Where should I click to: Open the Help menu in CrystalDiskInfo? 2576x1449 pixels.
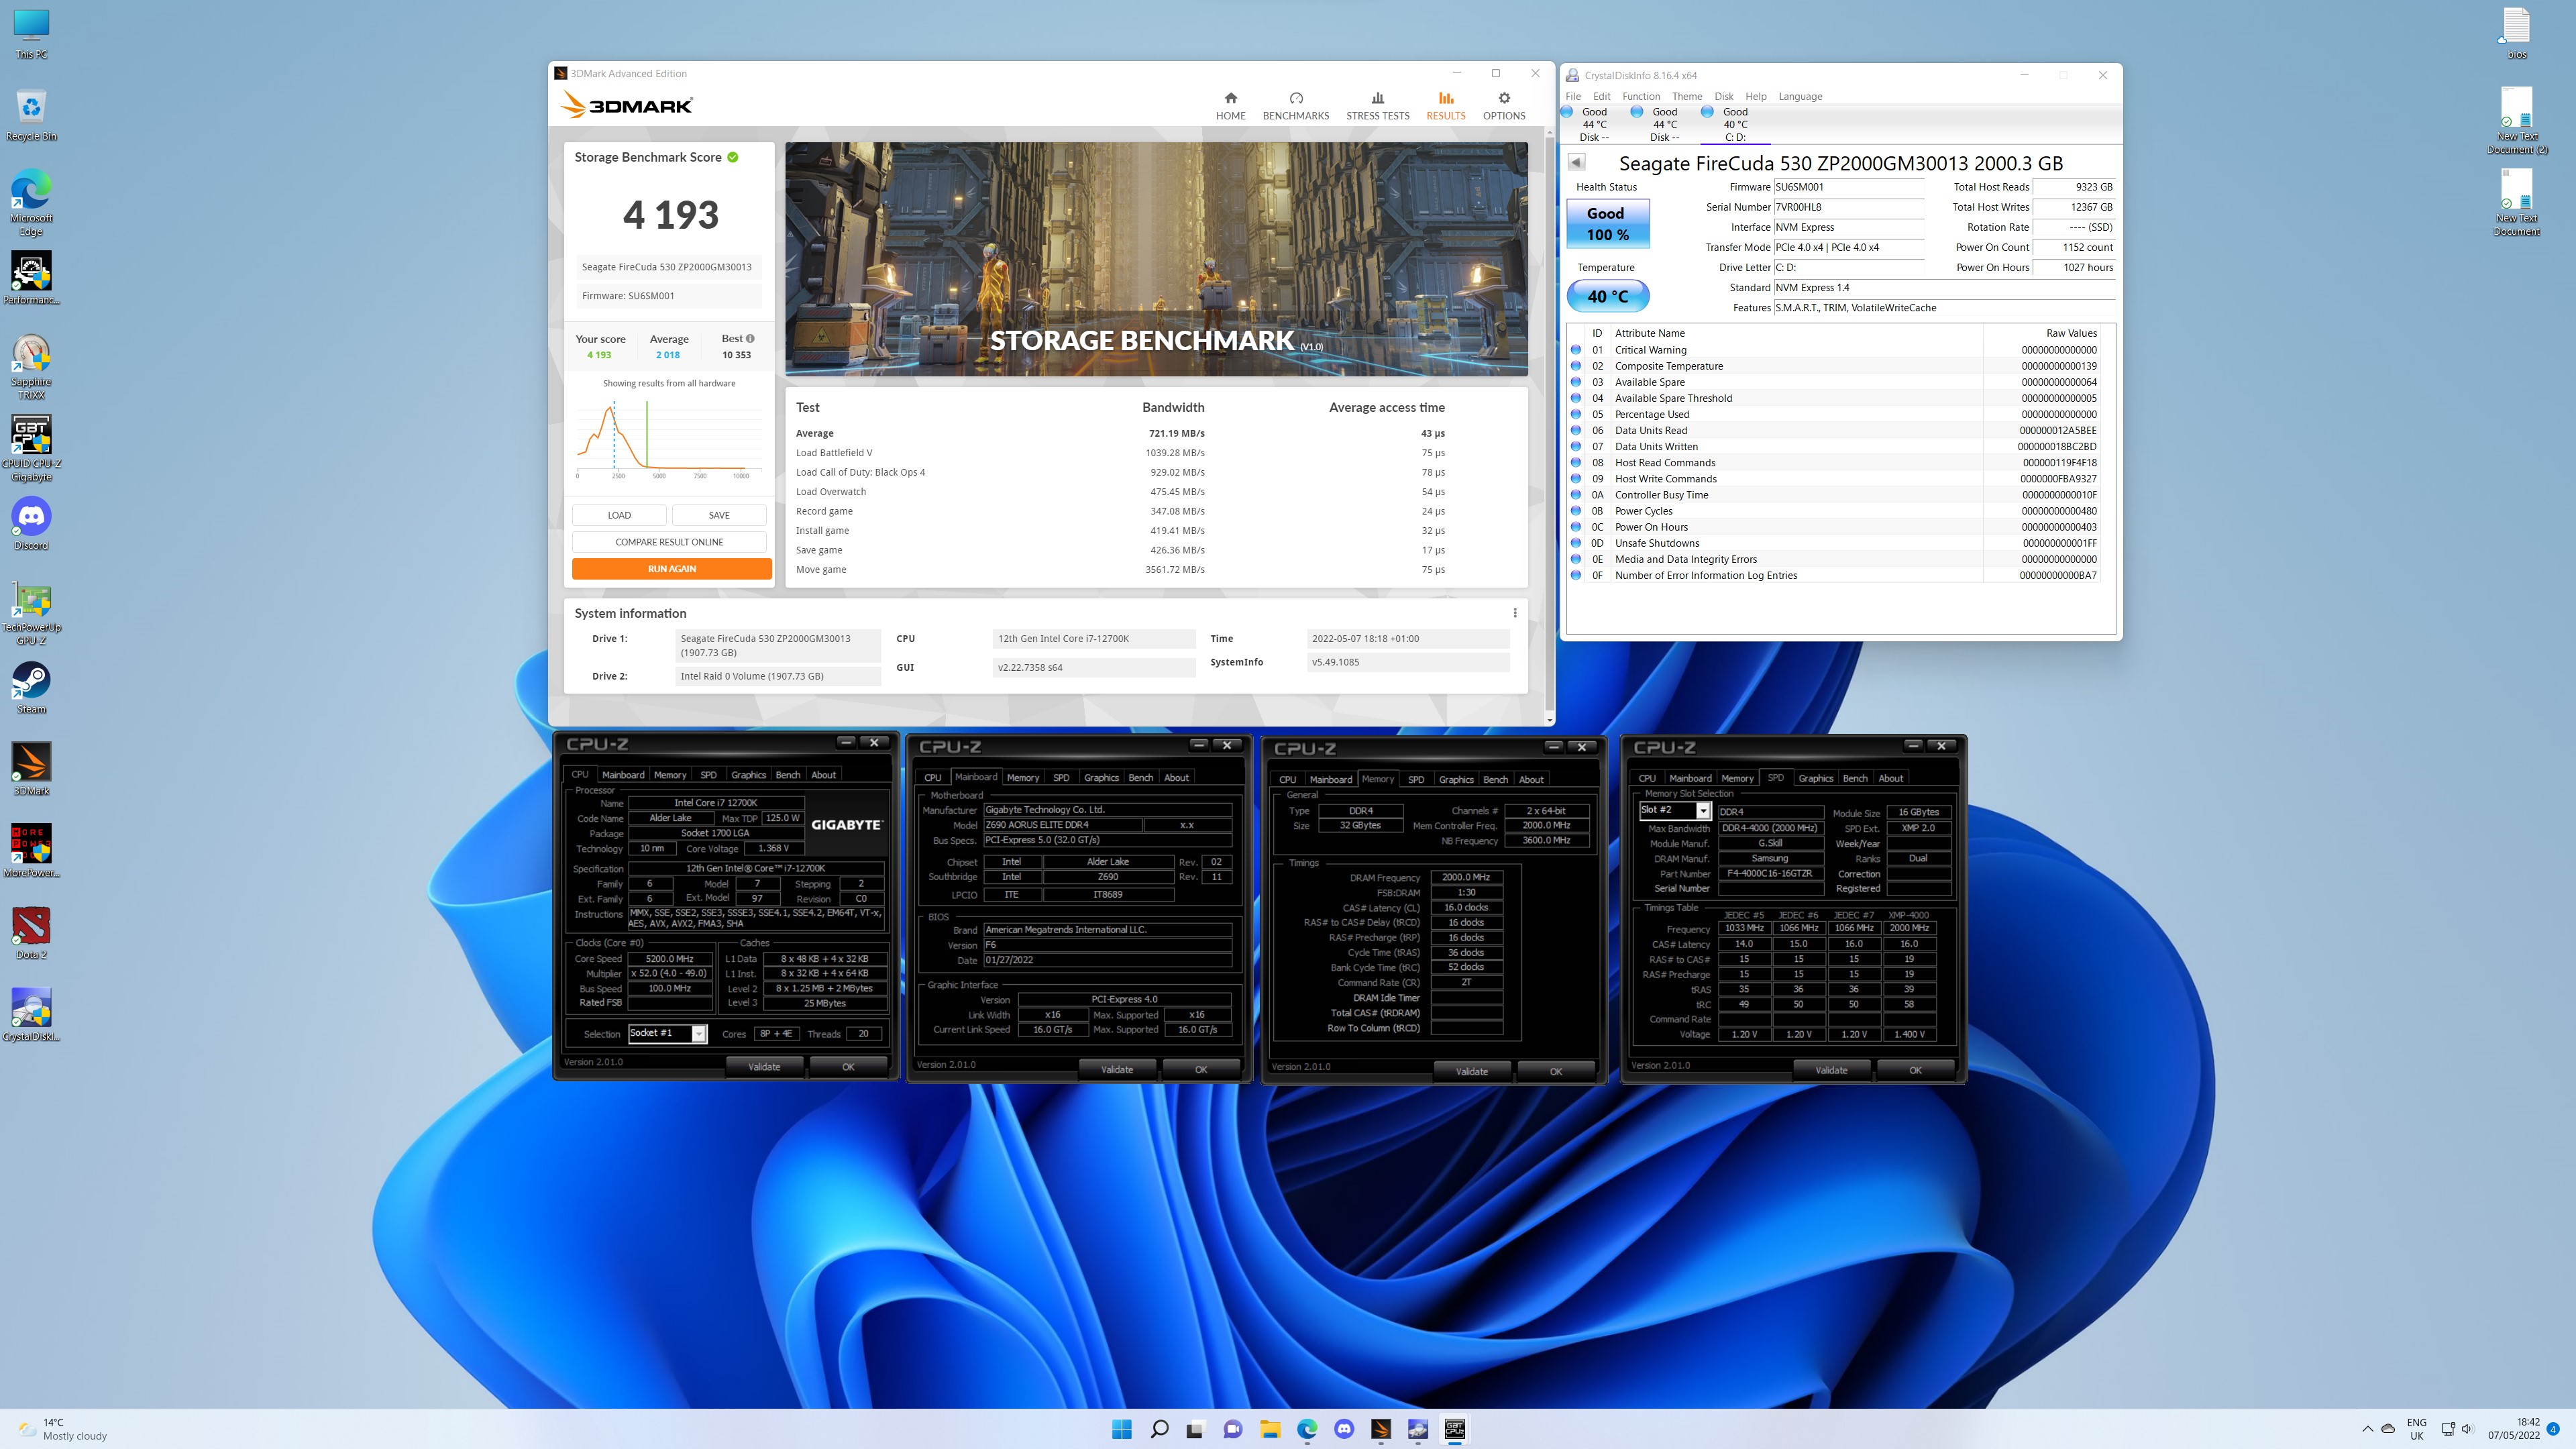pyautogui.click(x=1756, y=96)
